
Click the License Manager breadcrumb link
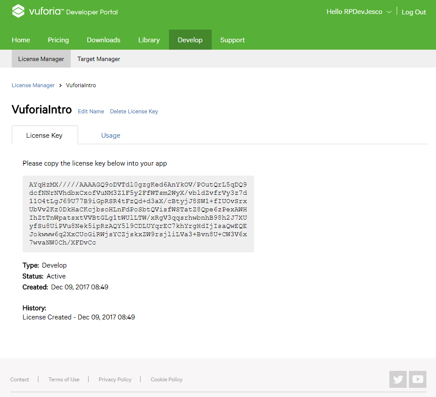(x=33, y=85)
